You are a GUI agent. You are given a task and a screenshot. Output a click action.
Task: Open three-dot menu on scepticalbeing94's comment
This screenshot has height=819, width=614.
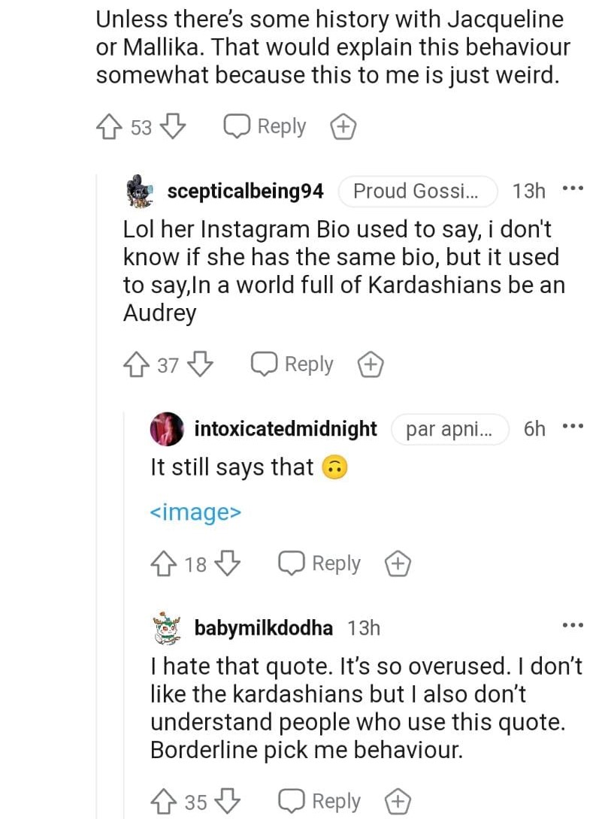(x=573, y=189)
